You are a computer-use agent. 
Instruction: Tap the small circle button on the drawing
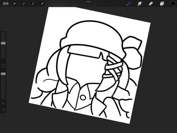pos(83,97)
